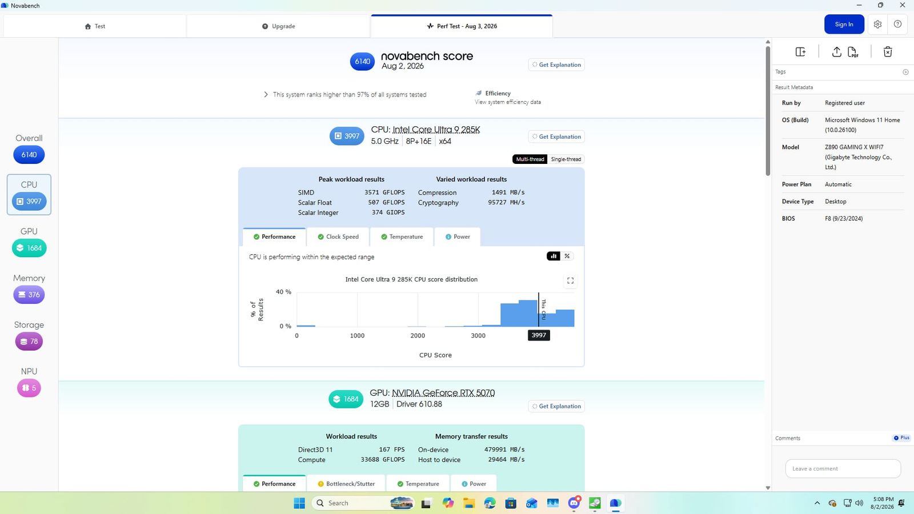Open the settings gear in the header
The height and width of the screenshot is (514, 914).
877,25
